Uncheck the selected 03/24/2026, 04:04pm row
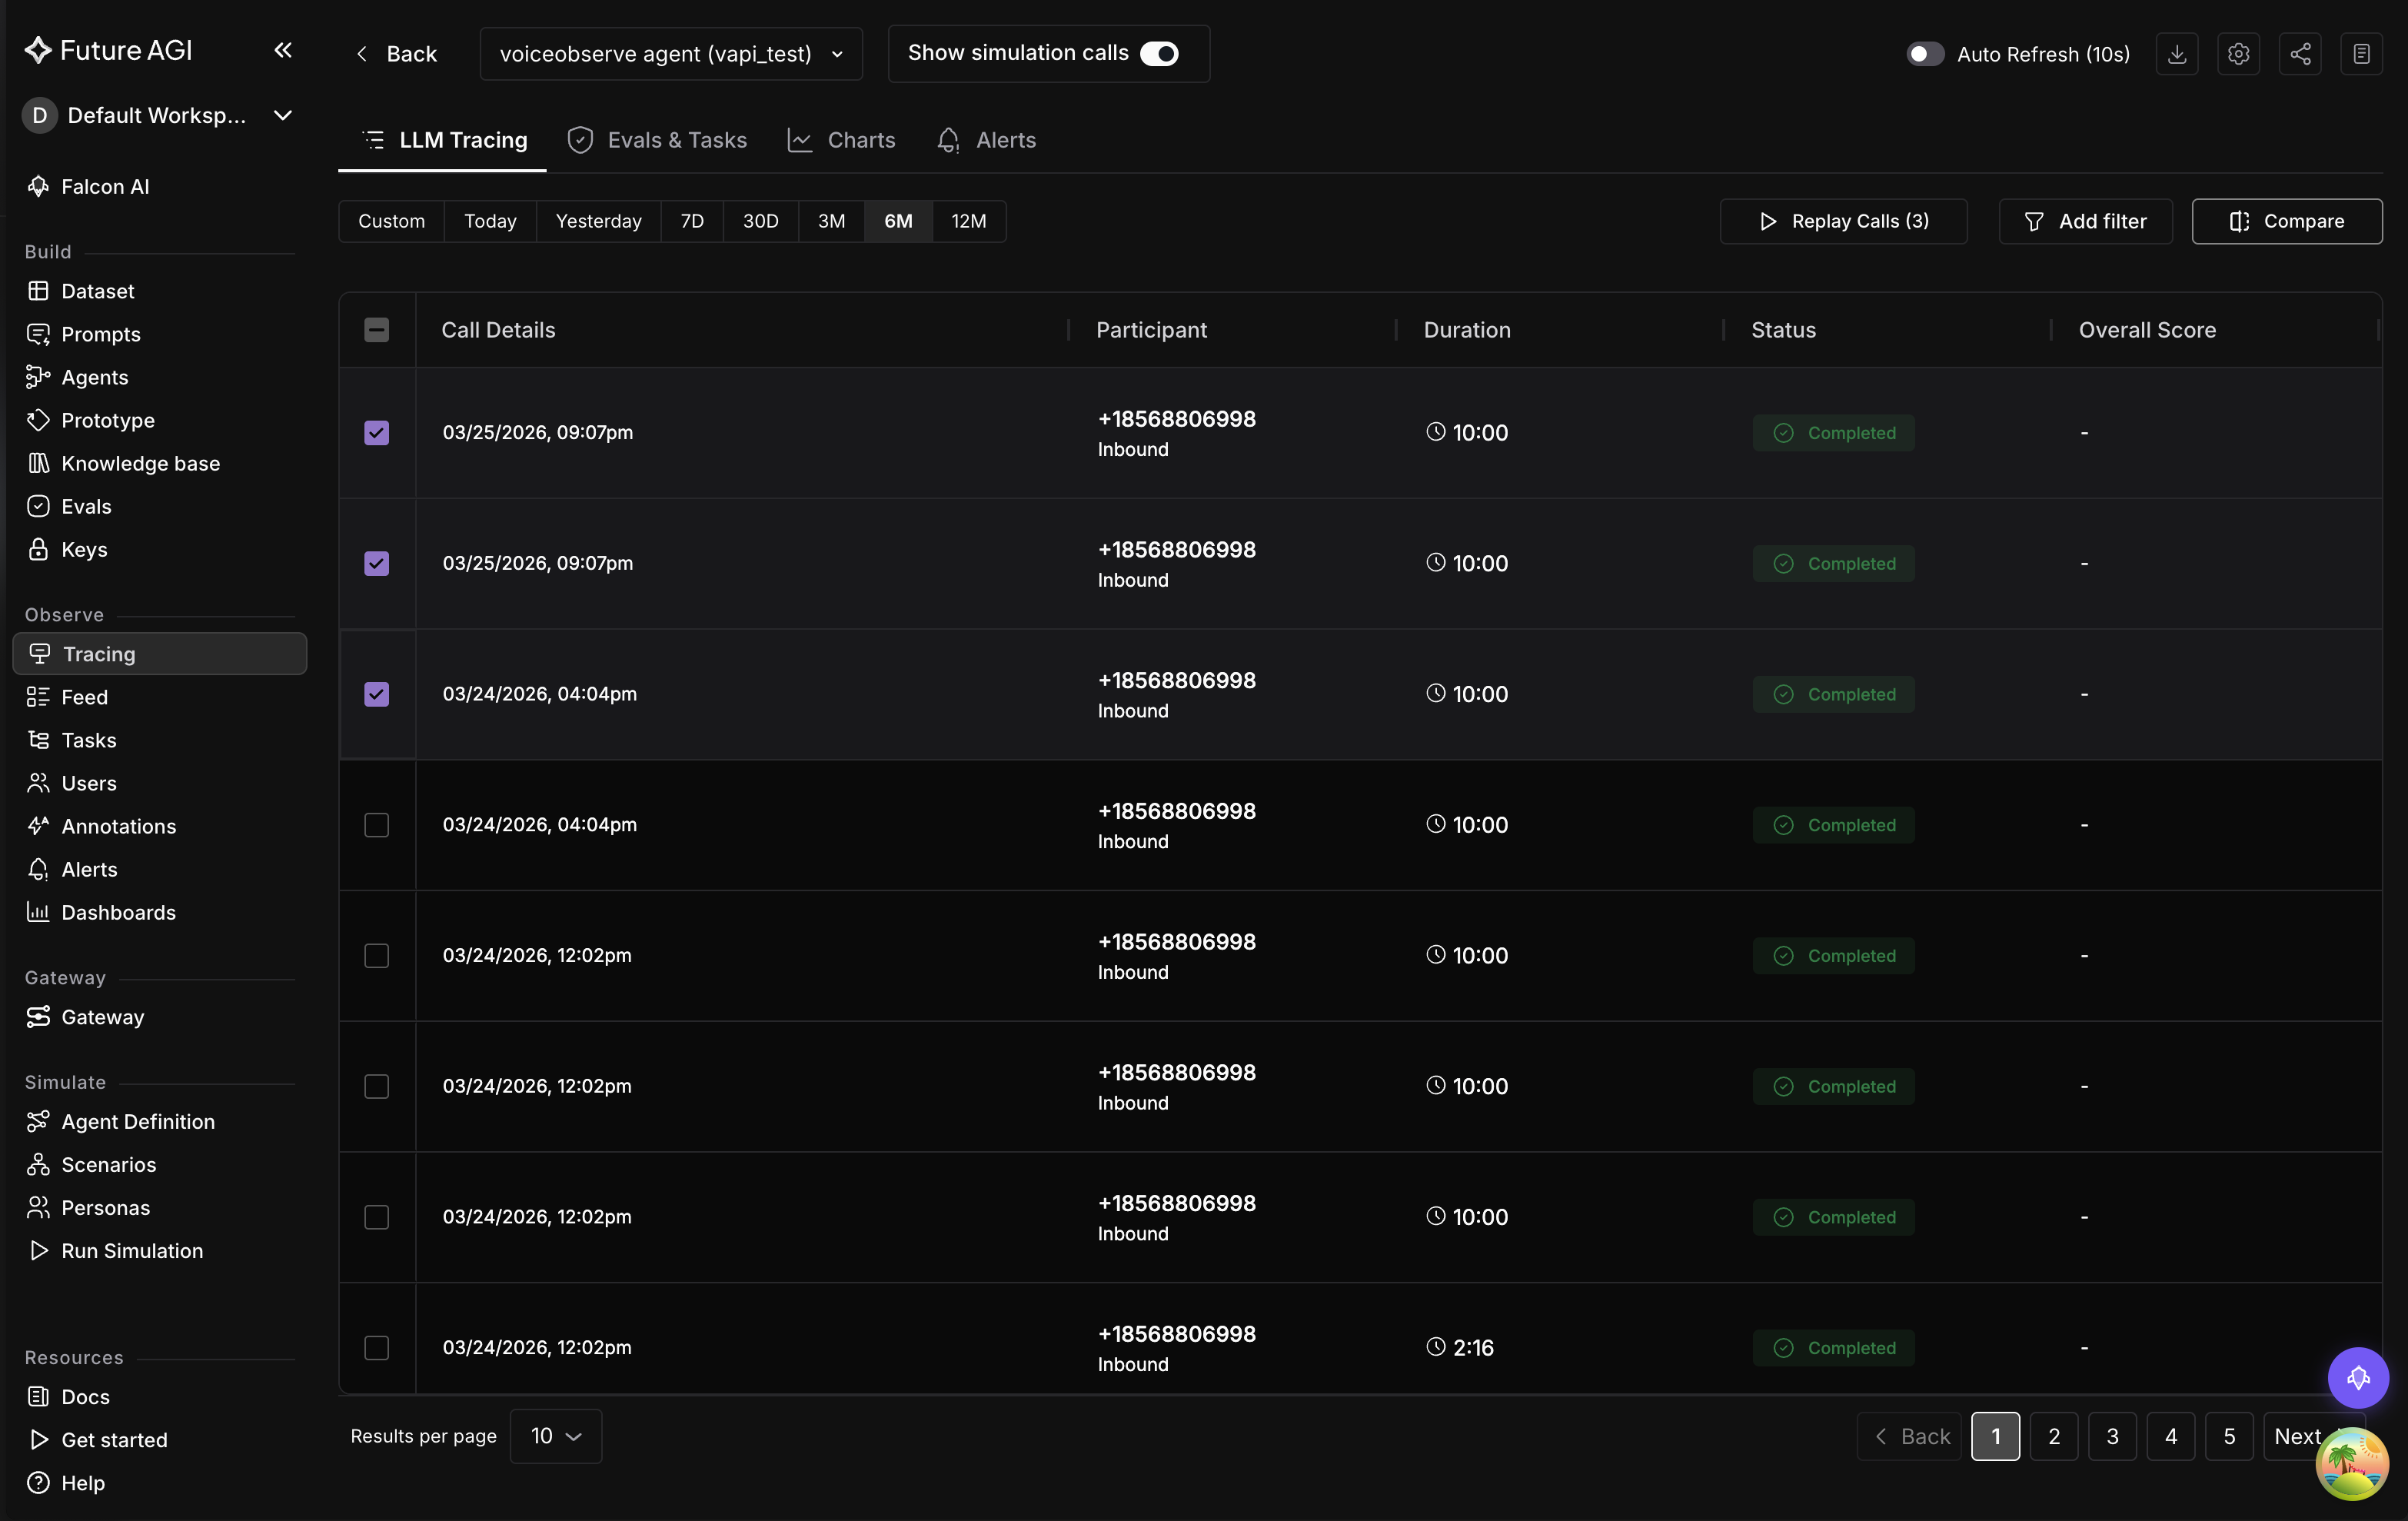Viewport: 2408px width, 1521px height. click(x=377, y=694)
